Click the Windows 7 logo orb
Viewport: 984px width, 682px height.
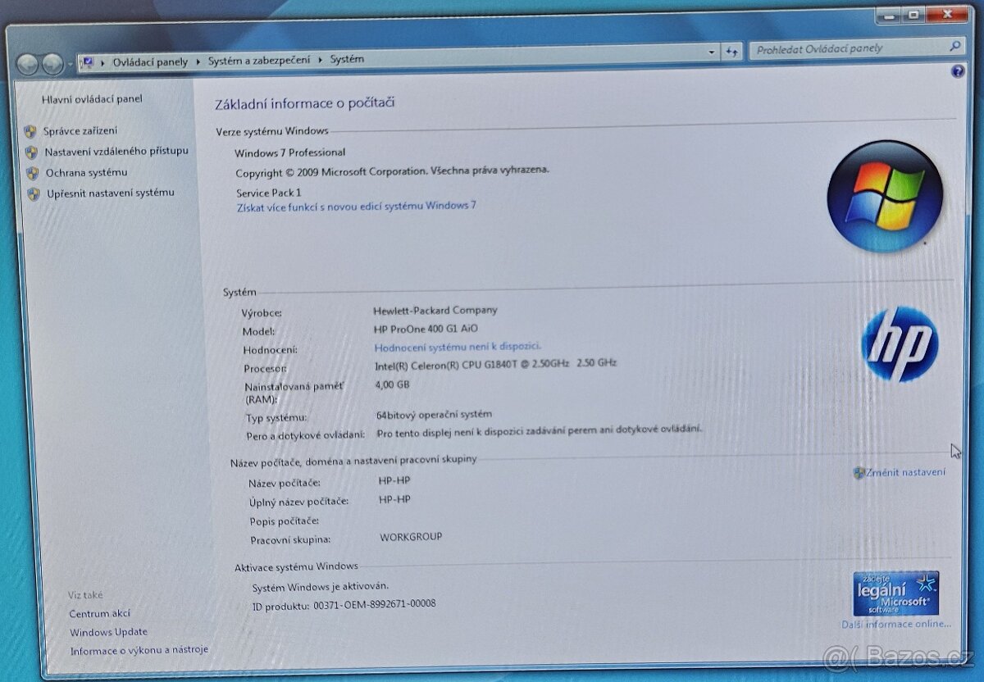(885, 197)
